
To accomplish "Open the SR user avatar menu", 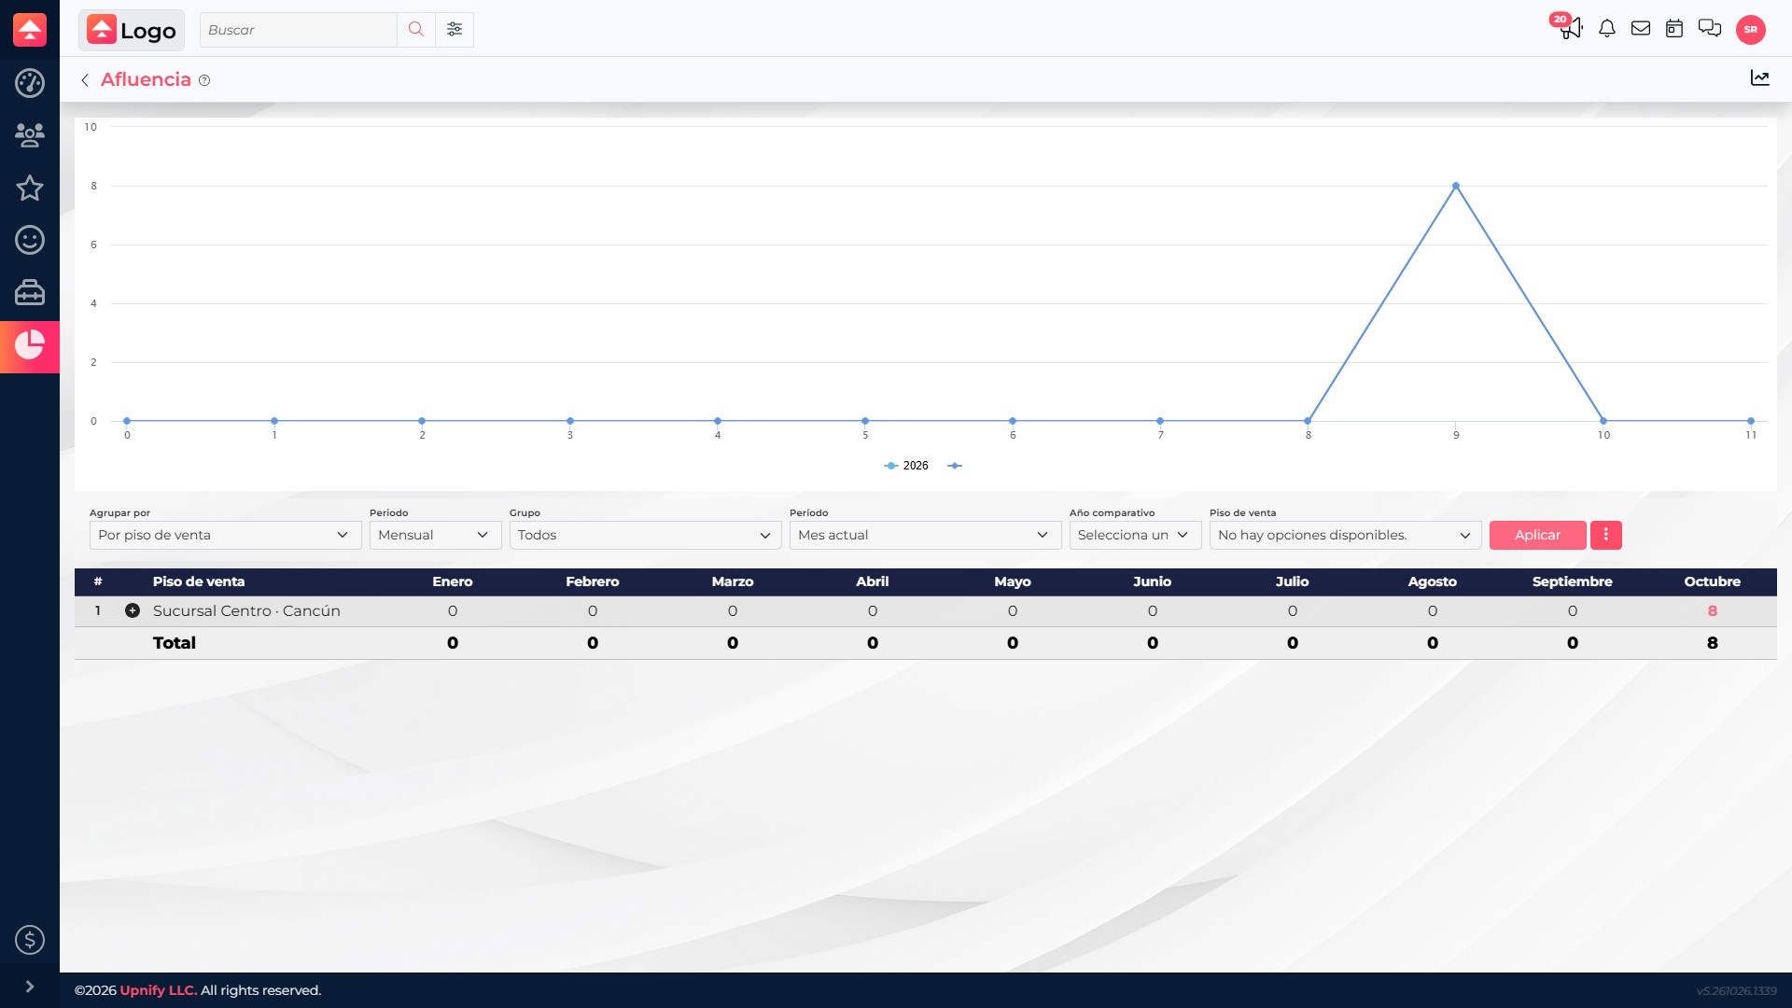I will pos(1751,30).
